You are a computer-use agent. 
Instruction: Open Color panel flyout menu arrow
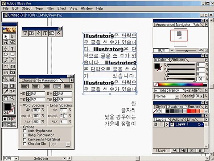(x=206, y=60)
